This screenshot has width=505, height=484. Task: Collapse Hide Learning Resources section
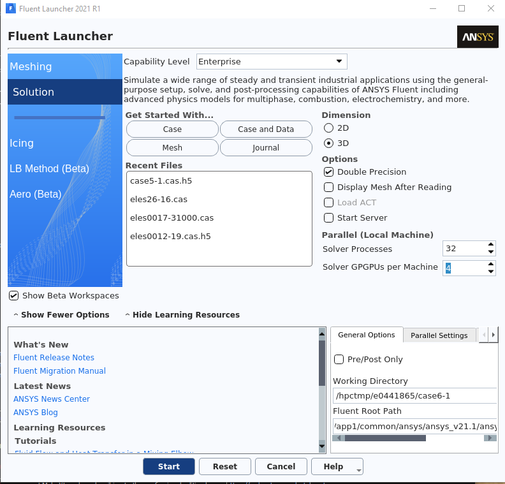coord(182,314)
